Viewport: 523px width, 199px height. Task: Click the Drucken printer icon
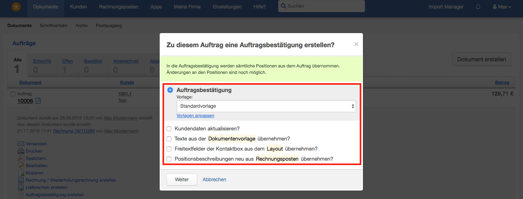(21, 151)
